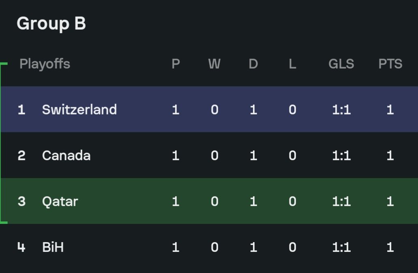Click the PTS column header
418x273 pixels.
390,64
